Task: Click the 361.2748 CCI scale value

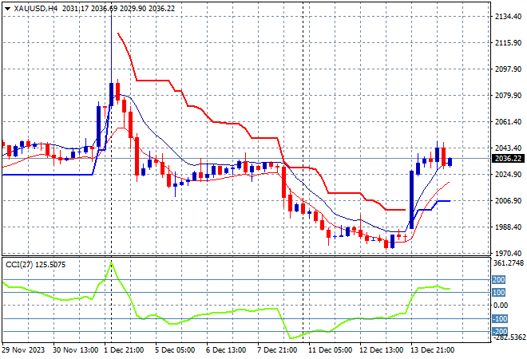Action: tap(508, 263)
